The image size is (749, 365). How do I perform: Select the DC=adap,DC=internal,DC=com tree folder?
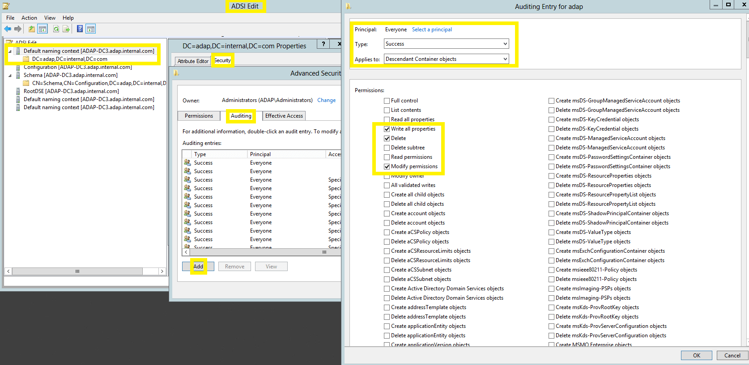pos(69,59)
